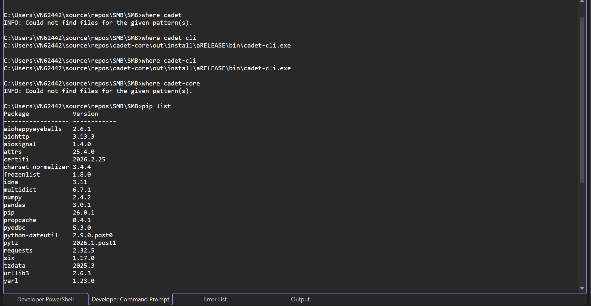Click the numpy package name
The width and height of the screenshot is (591, 306).
(13, 197)
